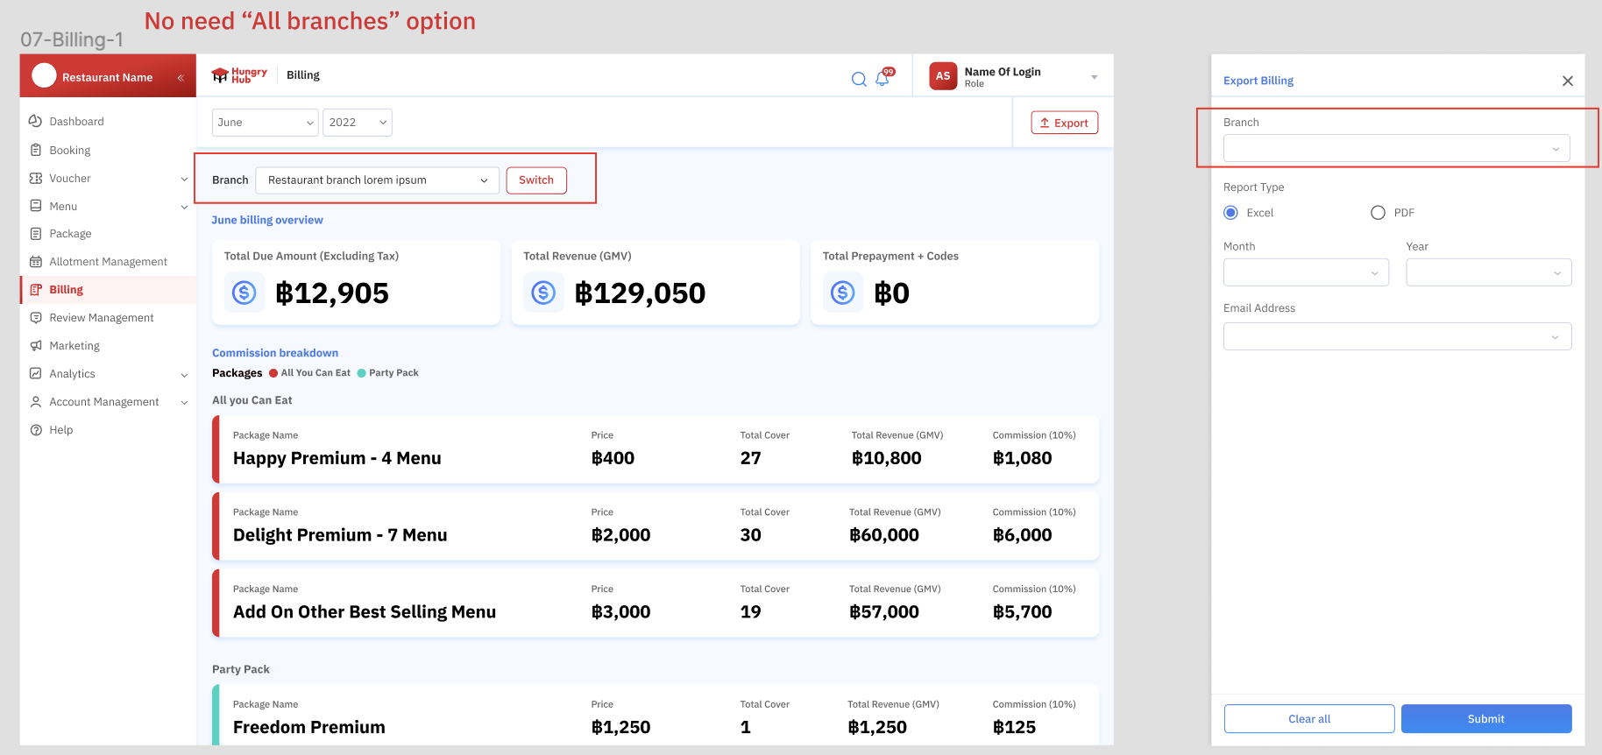This screenshot has height=755, width=1602.
Task: Open the Branch dropdown in Export panel
Action: coord(1396,149)
